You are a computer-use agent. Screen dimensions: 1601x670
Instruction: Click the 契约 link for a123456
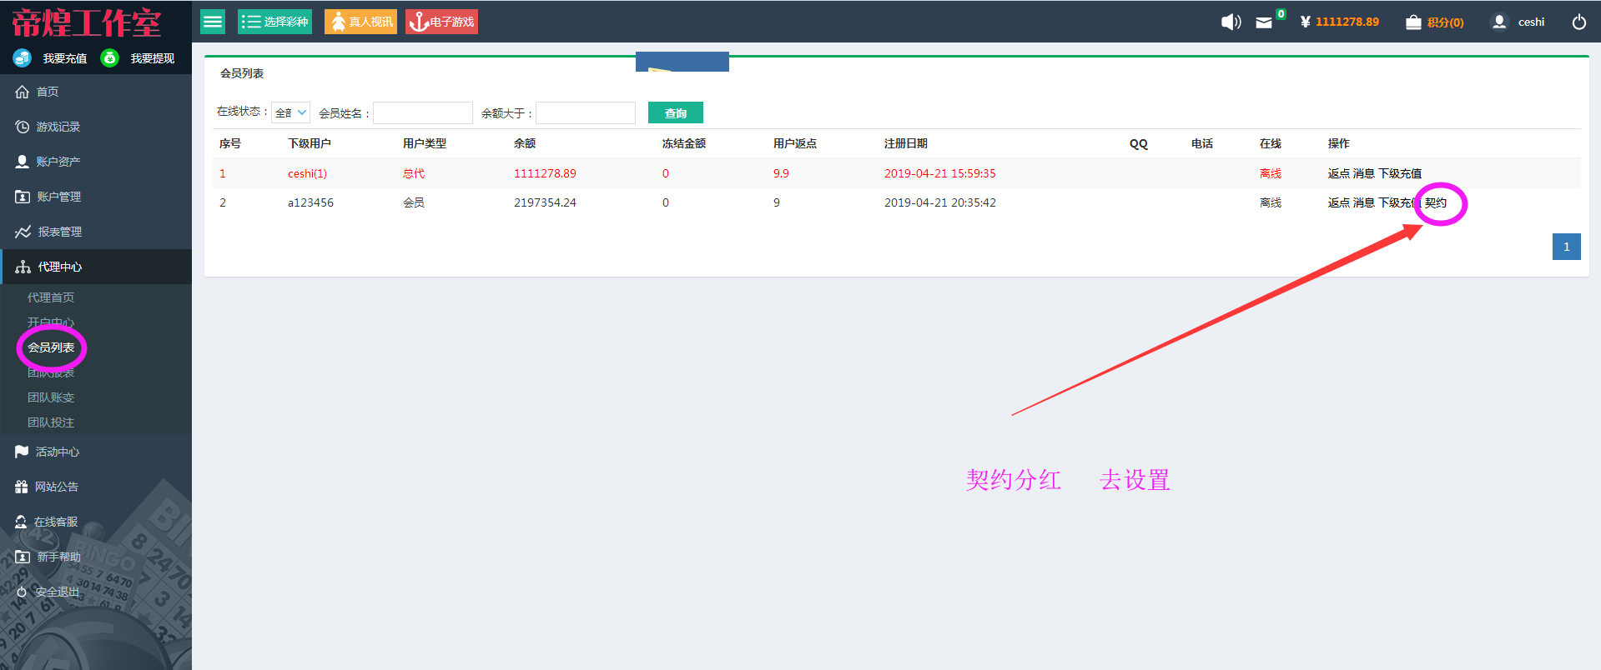click(x=1436, y=202)
